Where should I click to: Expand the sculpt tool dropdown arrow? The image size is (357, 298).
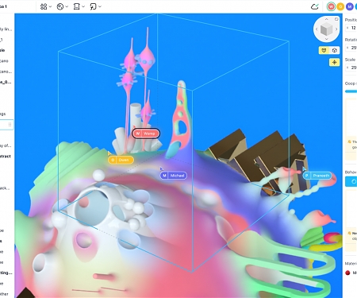[67, 6]
